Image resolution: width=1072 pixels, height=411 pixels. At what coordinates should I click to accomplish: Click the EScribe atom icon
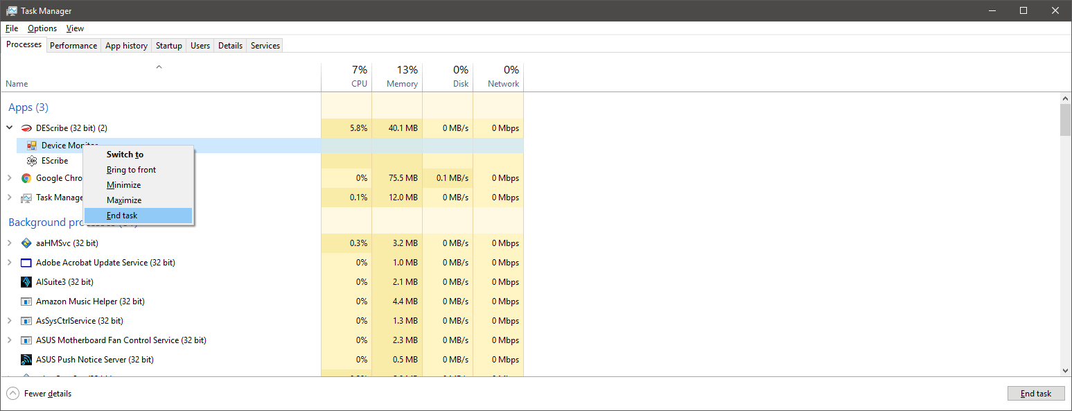[32, 161]
